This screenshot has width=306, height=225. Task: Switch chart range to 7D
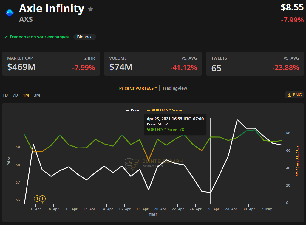pos(15,95)
